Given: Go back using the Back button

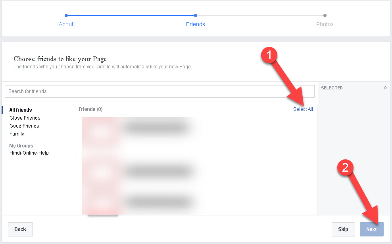Looking at the screenshot, I should coord(20,229).
